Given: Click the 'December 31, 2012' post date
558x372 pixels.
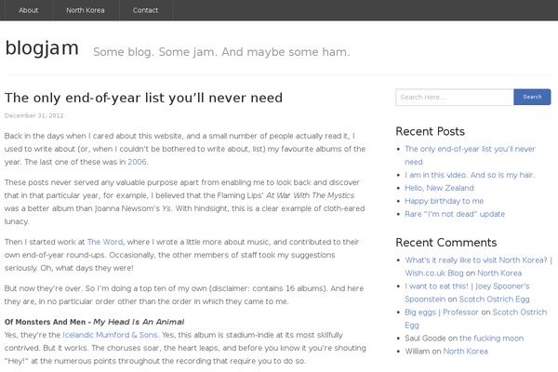Looking at the screenshot, I should 34,115.
